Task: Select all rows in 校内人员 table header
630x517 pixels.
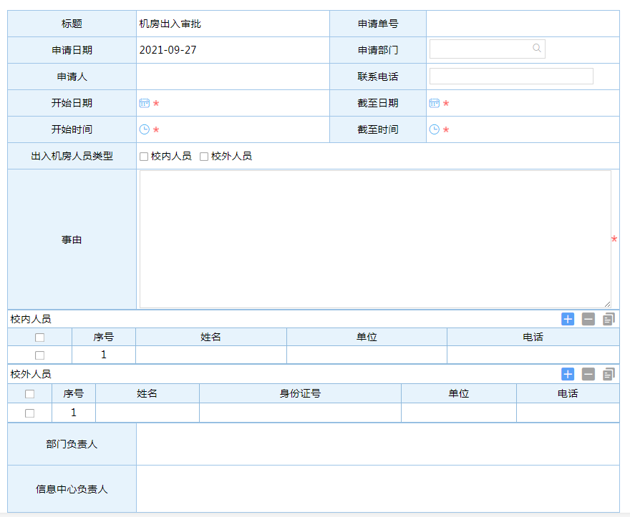Action: [x=39, y=338]
